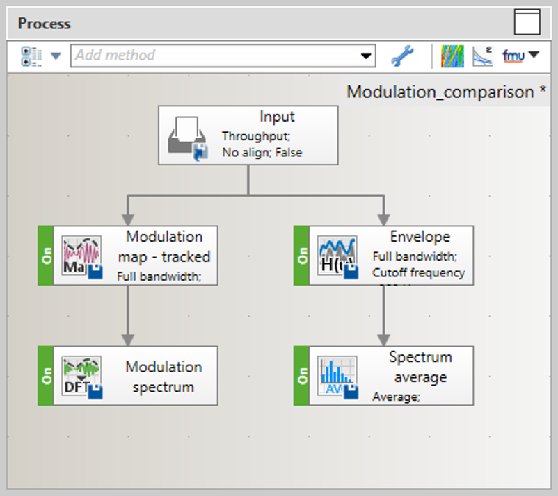Toggle the Modulation spectrum On switch
Screen dimensions: 558x496
click(46, 376)
